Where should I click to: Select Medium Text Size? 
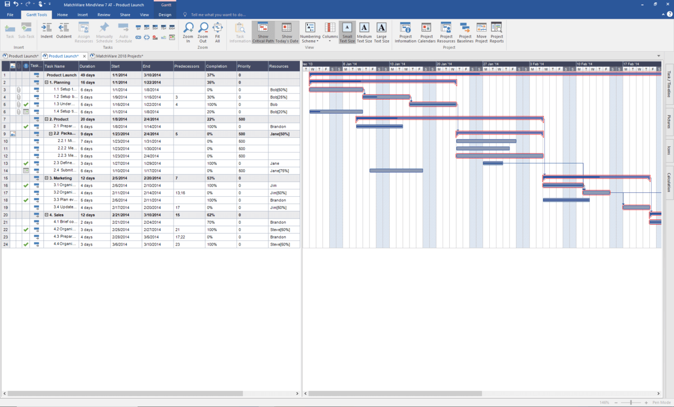pos(365,33)
